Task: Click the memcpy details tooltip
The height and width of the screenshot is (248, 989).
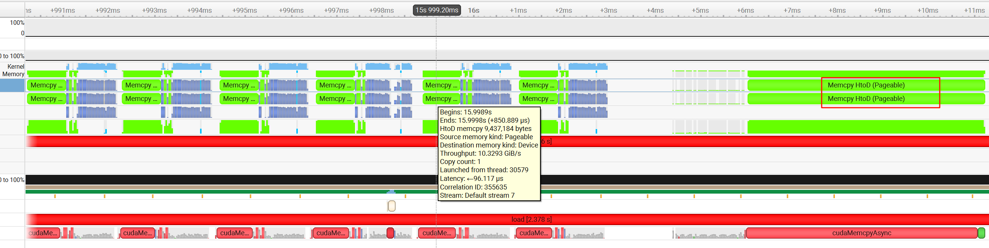Action: 489,154
